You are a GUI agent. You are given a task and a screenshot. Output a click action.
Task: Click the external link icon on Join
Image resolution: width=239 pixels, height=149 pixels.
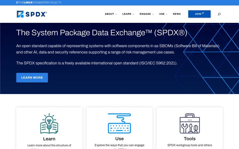click(203, 13)
